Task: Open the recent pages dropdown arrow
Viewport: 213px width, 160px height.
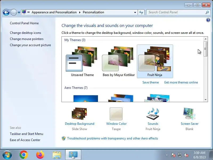Action: click(19, 13)
